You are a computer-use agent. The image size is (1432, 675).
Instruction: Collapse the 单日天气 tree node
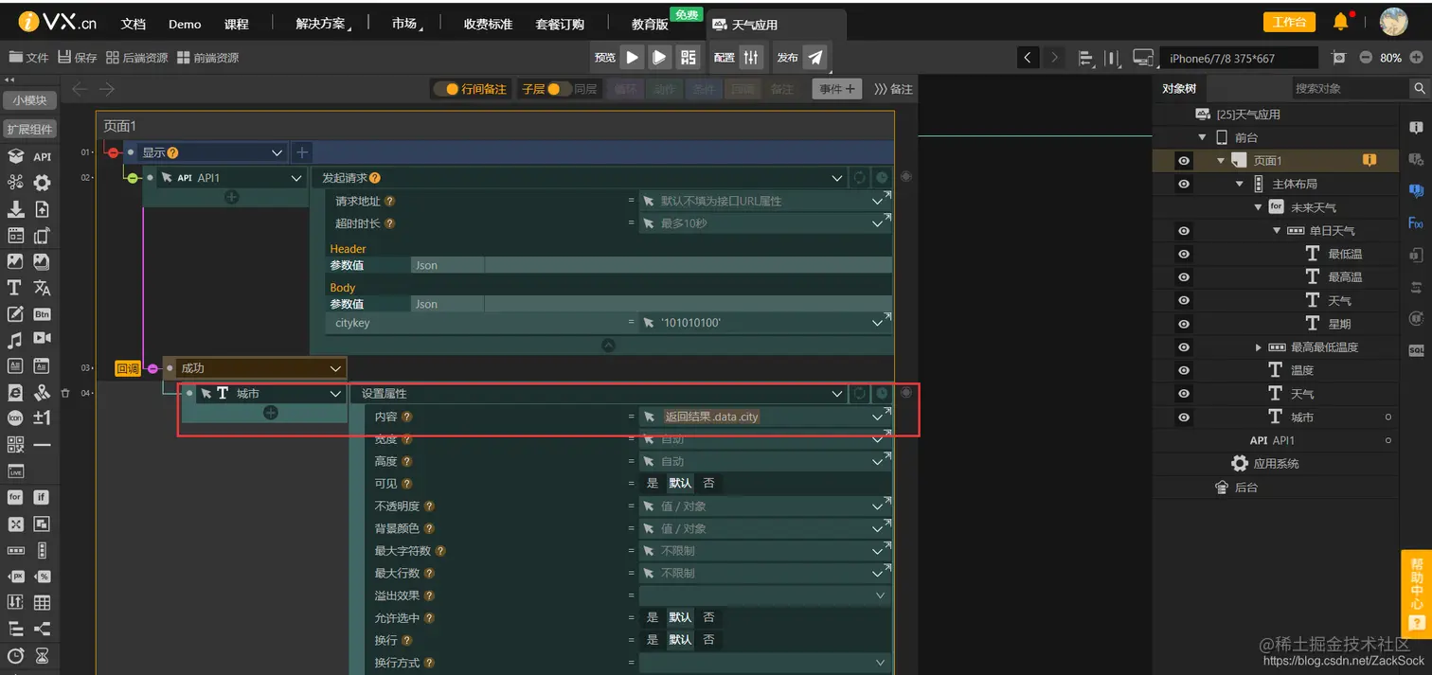[x=1277, y=230]
